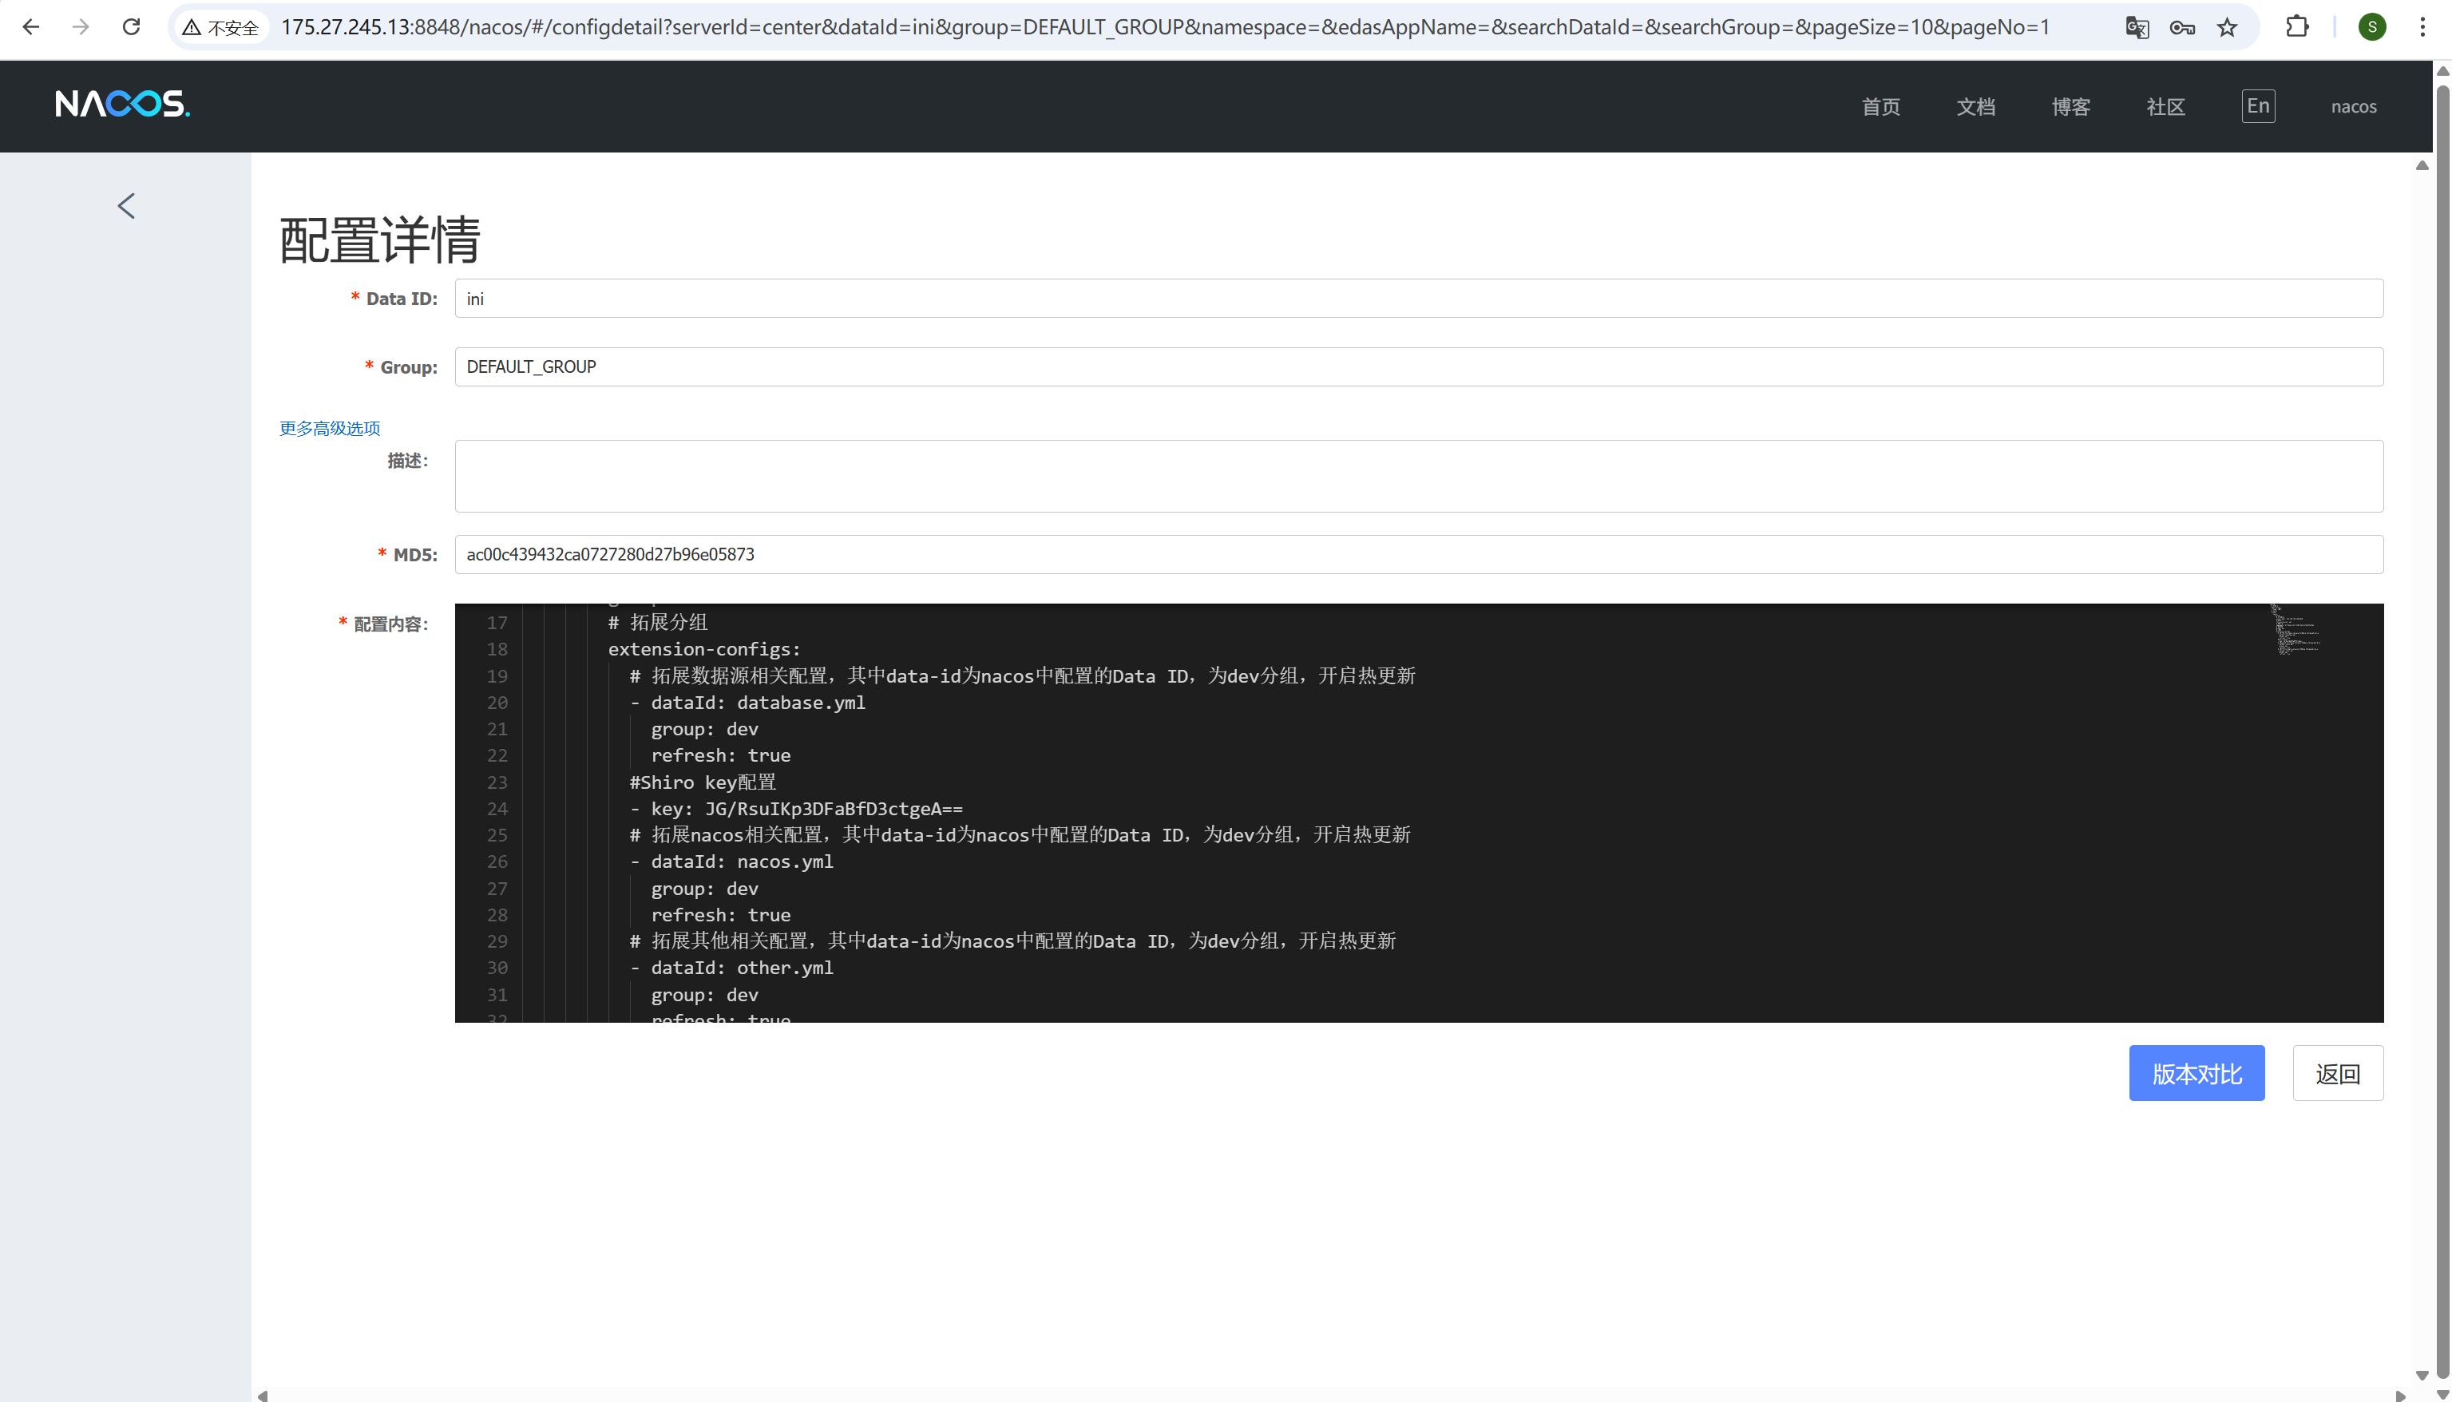Open the browser extensions puzzle icon
This screenshot has height=1402, width=2452.
[x=2297, y=27]
